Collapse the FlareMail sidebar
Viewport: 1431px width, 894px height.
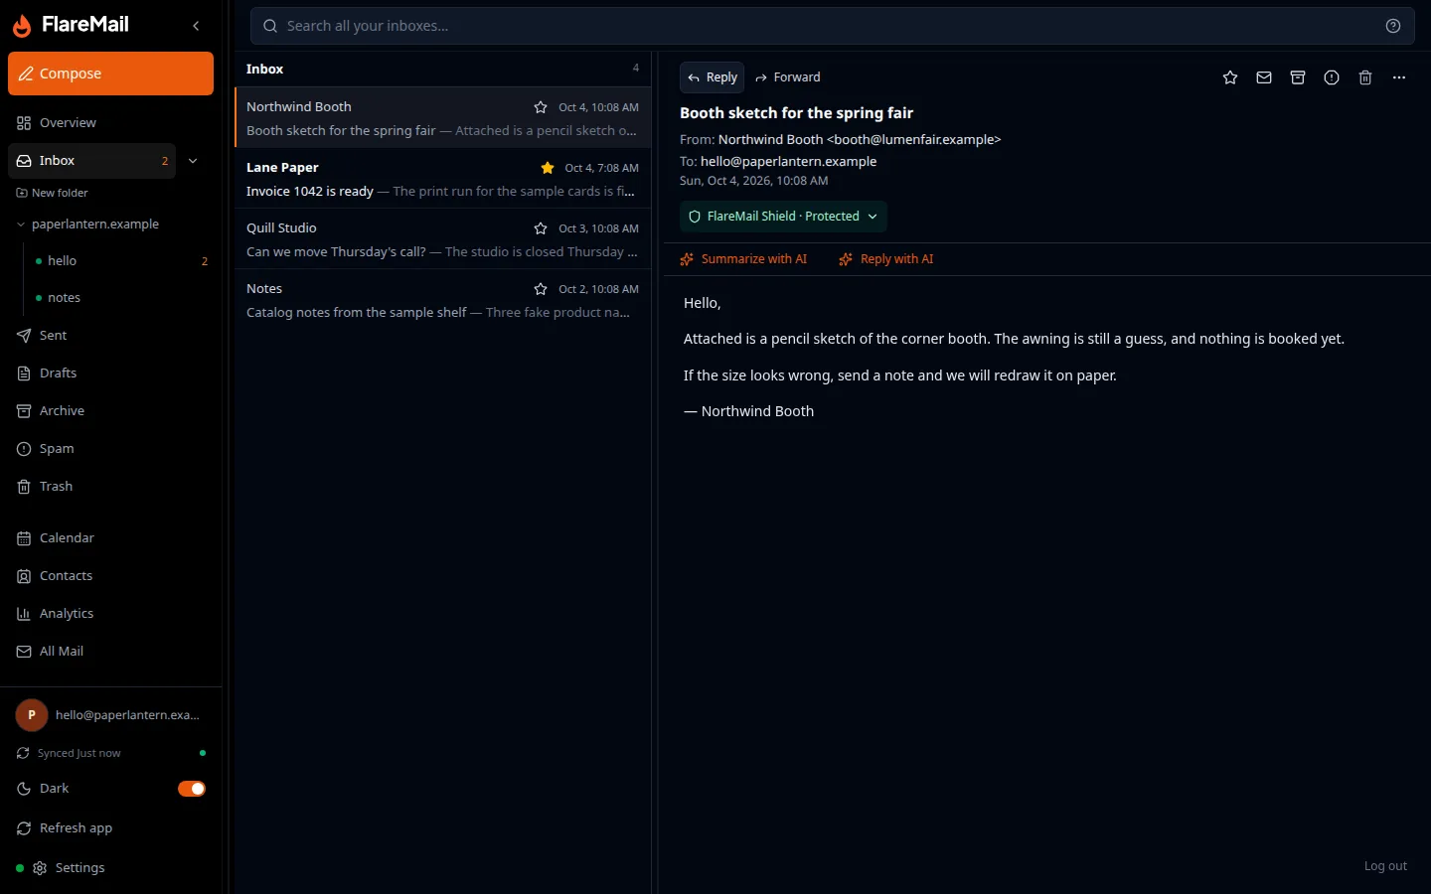(x=196, y=26)
